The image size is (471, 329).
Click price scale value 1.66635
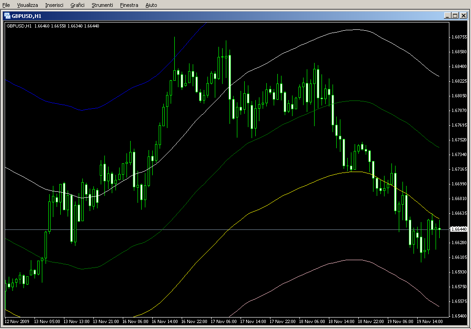click(x=460, y=213)
